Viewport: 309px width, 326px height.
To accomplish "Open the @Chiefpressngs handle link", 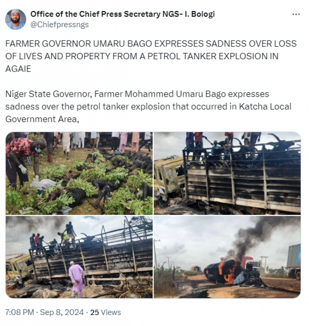I will tap(59, 24).
